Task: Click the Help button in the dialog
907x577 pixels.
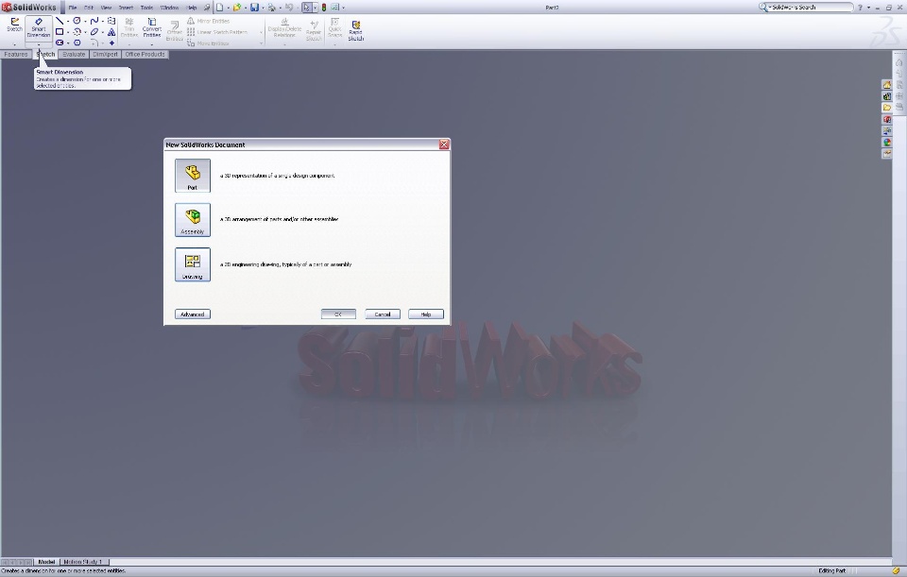Action: pos(426,314)
